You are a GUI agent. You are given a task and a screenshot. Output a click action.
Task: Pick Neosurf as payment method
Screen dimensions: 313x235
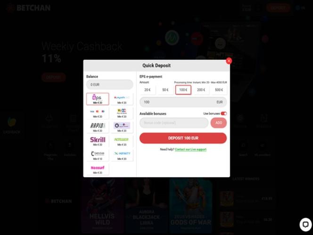[x=98, y=169]
